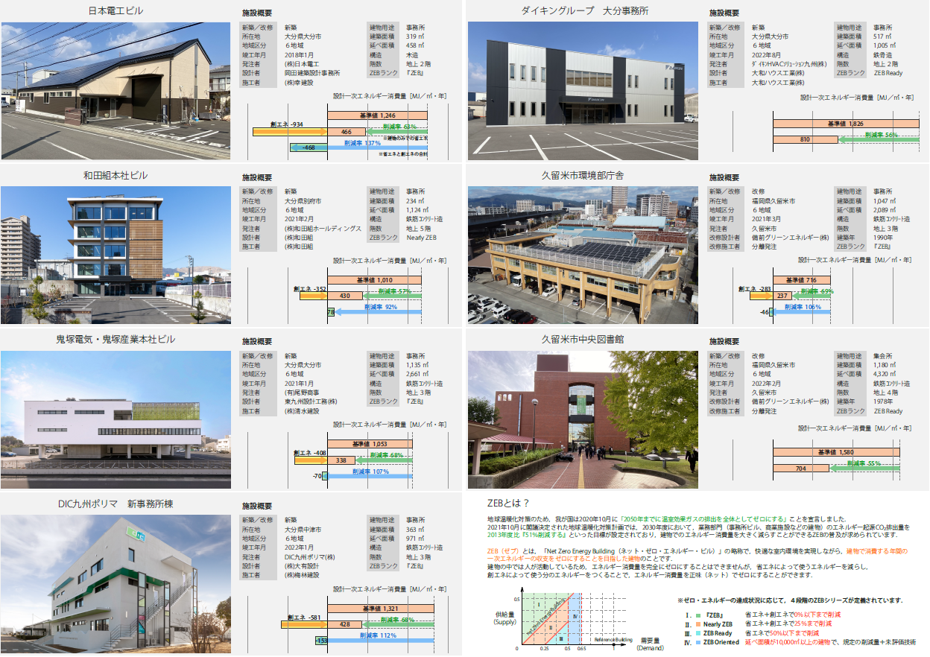Viewport: 930px width, 657px height.
Task: Click the 基準値 1,010 bar for 和田組
Action: tap(374, 280)
